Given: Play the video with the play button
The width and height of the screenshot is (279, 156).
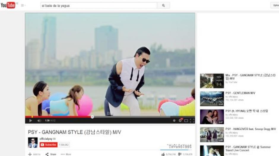Looking at the screenshot, I should [31, 121].
